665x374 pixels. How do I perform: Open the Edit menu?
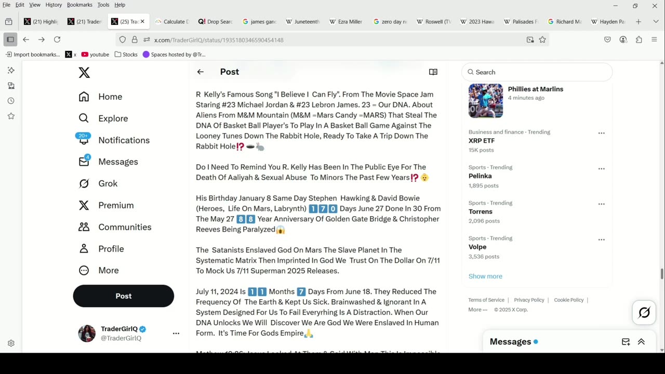click(x=20, y=5)
